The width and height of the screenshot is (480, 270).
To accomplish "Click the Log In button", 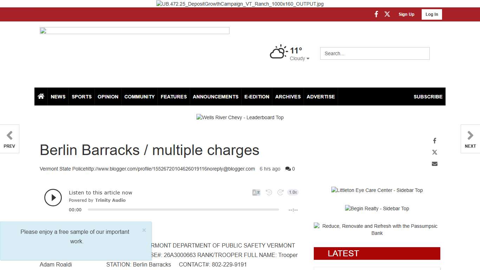I will tap(432, 14).
